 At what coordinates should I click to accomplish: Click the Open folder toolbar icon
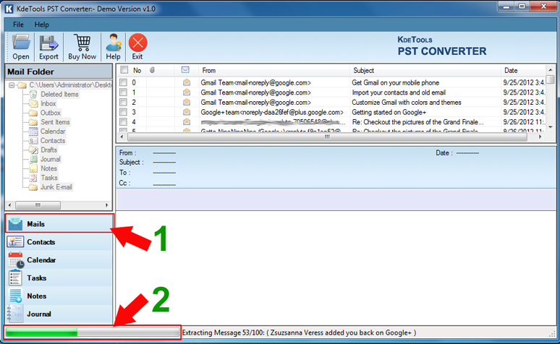click(21, 45)
